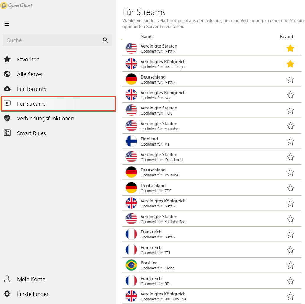The width and height of the screenshot is (305, 304).
Task: Click US flag for Netflix server
Action: pyautogui.click(x=131, y=48)
